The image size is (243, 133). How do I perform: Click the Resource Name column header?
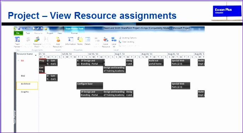click(x=25, y=54)
